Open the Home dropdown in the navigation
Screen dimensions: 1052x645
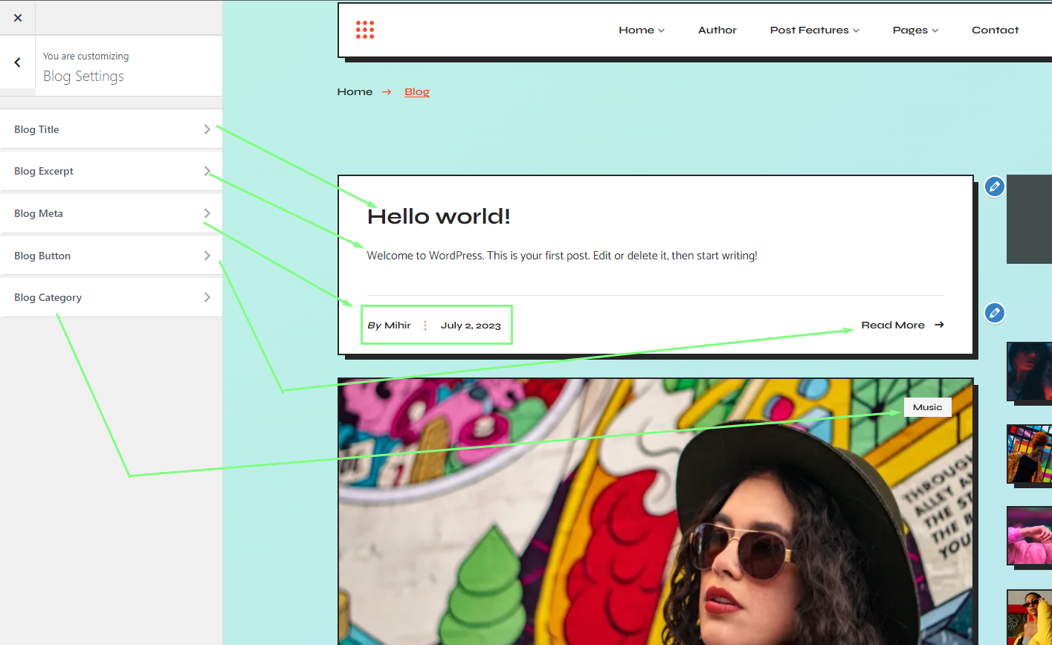coord(642,30)
